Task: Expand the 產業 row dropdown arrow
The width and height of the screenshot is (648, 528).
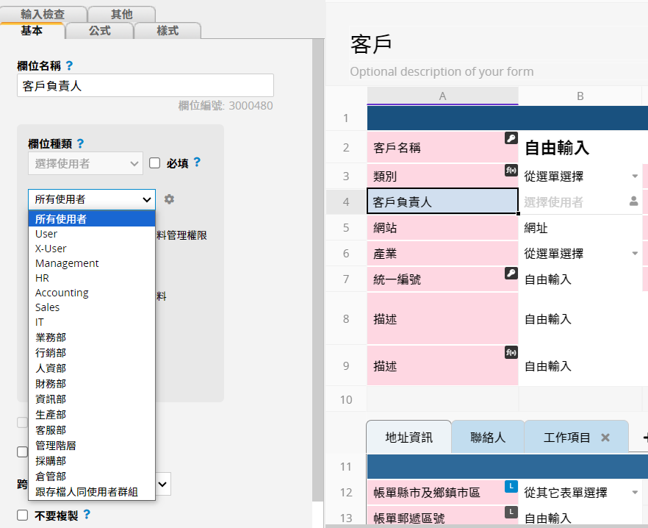Action: 635,254
